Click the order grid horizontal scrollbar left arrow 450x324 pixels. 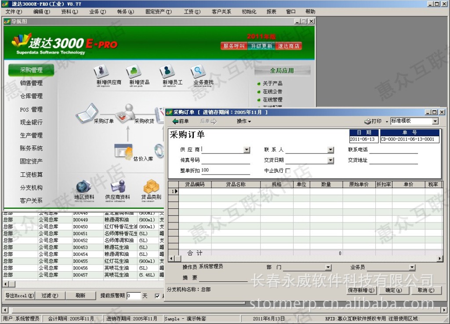[x=171, y=258]
